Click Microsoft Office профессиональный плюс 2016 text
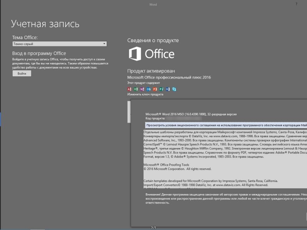The image size is (307, 230). pos(169,77)
